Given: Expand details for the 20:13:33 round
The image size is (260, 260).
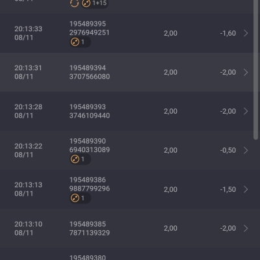Looking at the screenshot, I should click(x=246, y=33).
